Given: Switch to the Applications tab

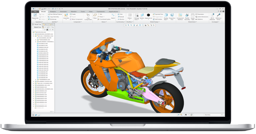Looking at the screenshot, I should click(x=113, y=12).
